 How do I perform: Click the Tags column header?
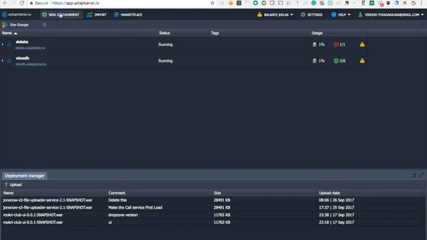[215, 33]
